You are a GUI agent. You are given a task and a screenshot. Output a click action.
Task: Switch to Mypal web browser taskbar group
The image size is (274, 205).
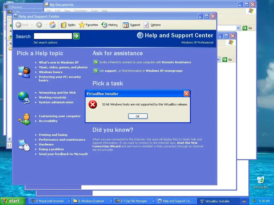click(x=50, y=201)
